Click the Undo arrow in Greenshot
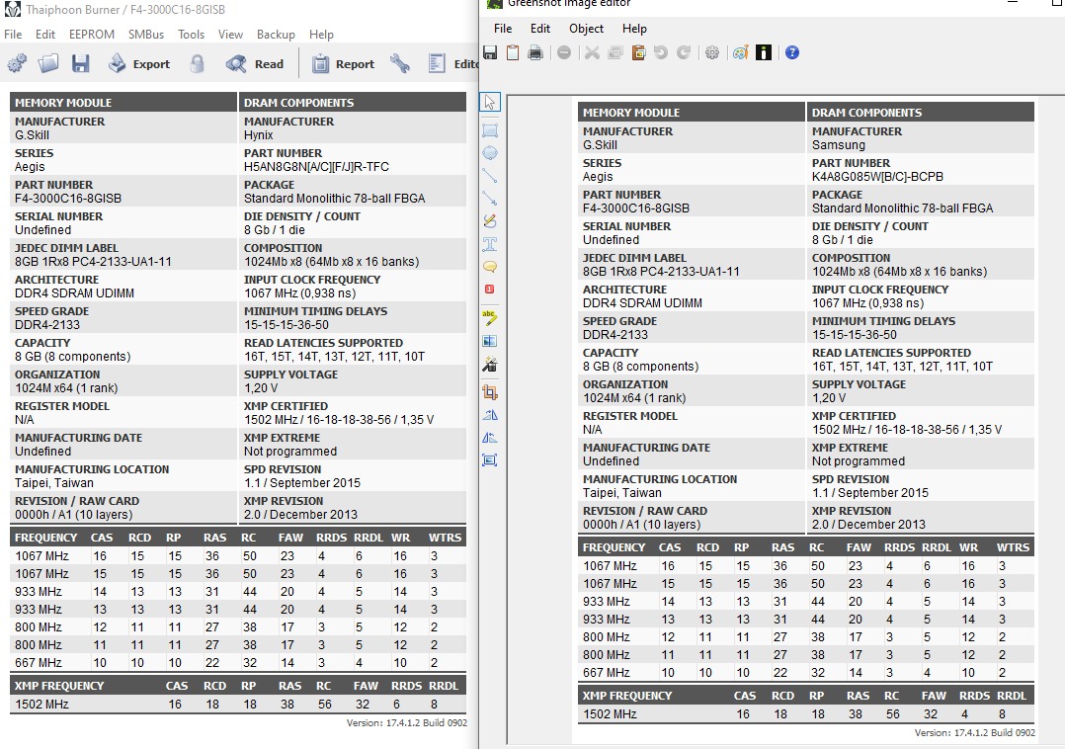 [x=660, y=53]
